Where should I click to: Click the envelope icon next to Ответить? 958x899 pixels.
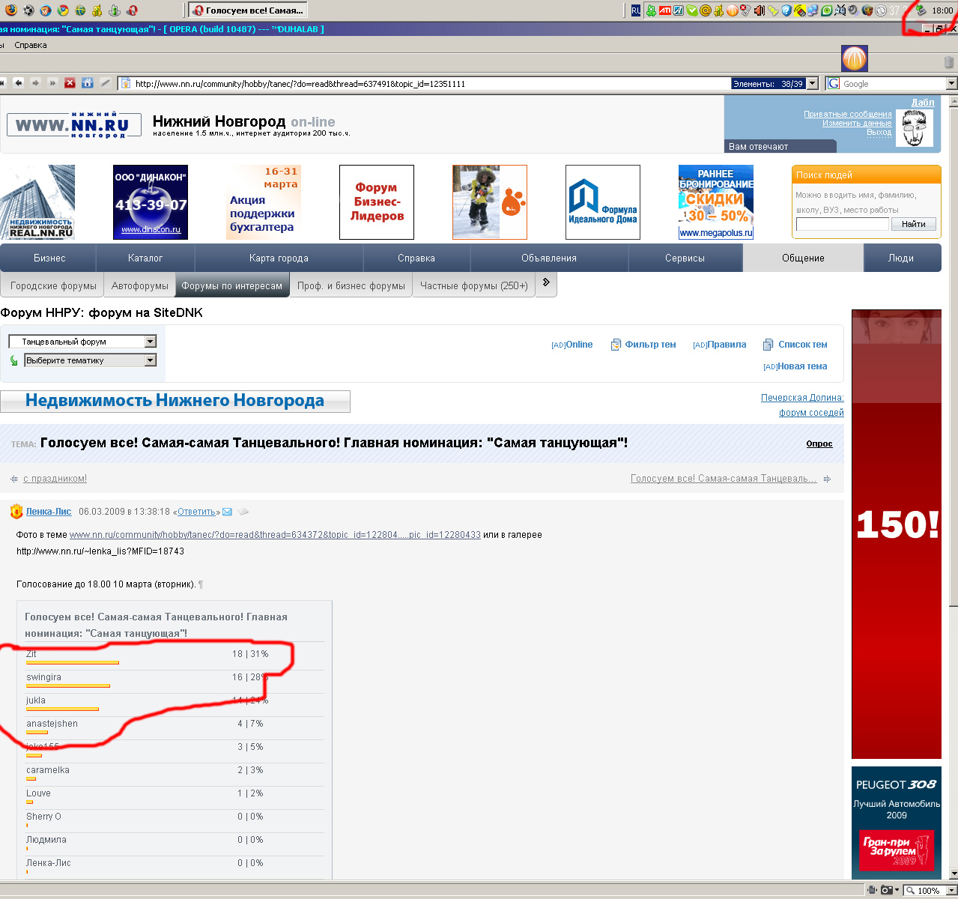[x=227, y=512]
